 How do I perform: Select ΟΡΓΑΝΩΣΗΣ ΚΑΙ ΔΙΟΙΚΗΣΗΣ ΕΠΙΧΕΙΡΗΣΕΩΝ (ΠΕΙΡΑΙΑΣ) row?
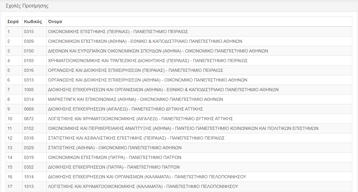(x=135, y=70)
